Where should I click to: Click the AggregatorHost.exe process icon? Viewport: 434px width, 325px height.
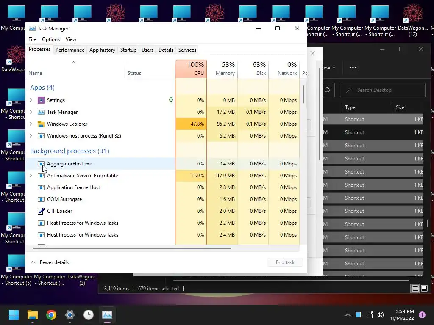tap(41, 164)
